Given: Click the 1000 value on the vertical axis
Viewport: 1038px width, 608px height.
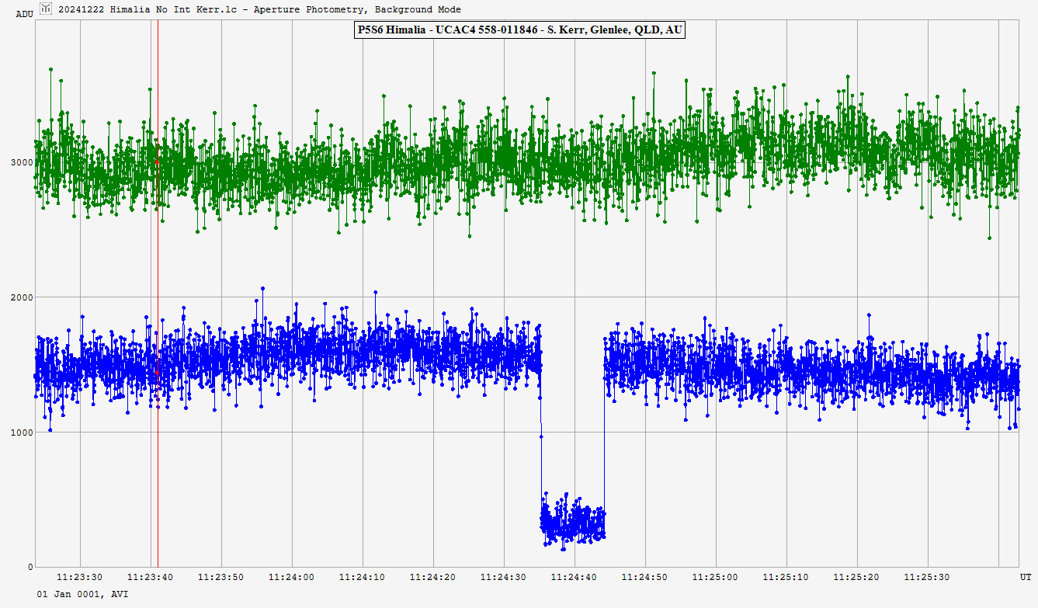Looking at the screenshot, I should 22,433.
